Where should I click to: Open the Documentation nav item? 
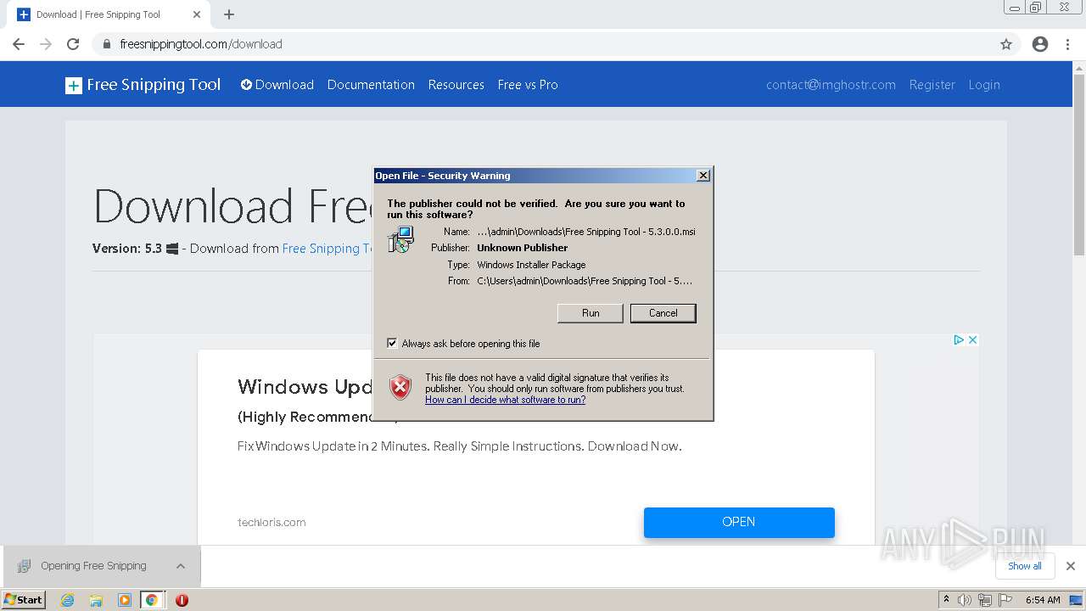371,85
